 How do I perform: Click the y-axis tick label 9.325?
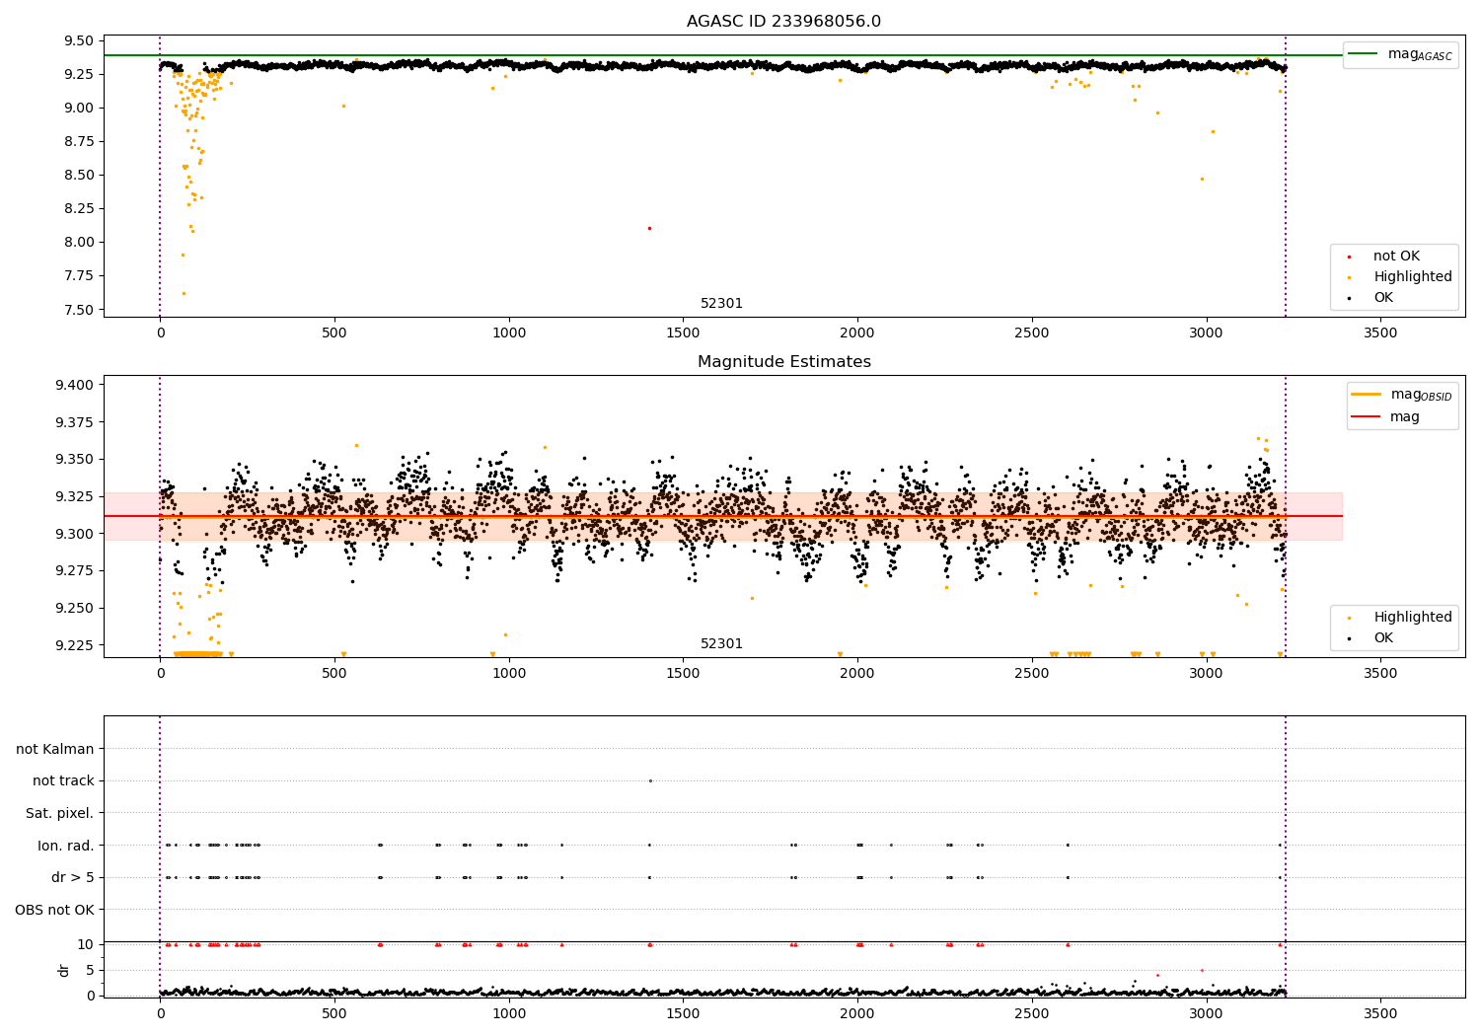(x=75, y=496)
